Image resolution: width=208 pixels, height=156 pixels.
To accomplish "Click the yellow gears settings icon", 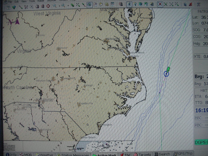I will pos(107,4).
